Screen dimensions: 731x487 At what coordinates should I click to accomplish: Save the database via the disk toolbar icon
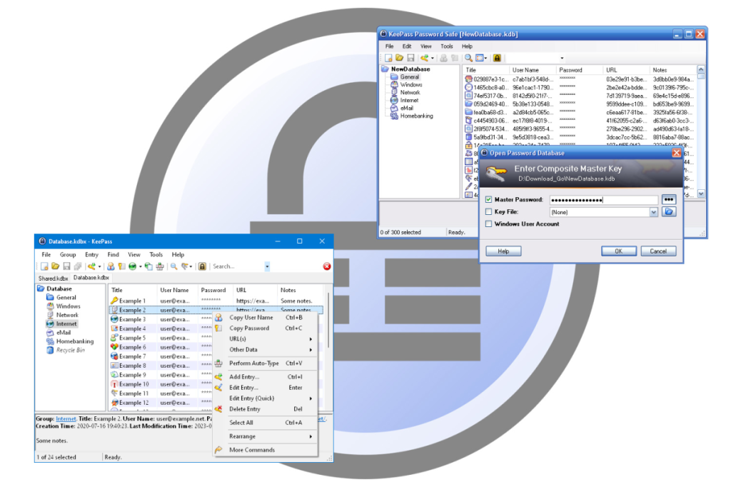(x=67, y=266)
